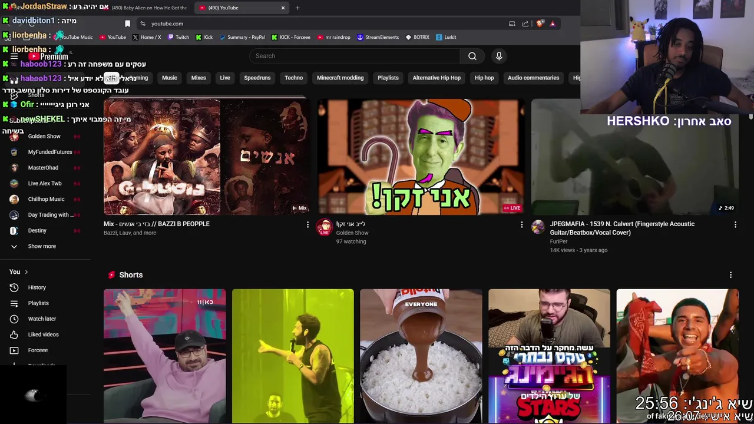Viewport: 754px width, 424px height.
Task: Open JPEGMAFIA guitar cover thumbnail
Action: [634, 157]
